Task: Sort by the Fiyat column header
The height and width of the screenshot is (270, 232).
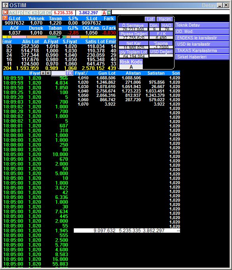Action: (81, 73)
